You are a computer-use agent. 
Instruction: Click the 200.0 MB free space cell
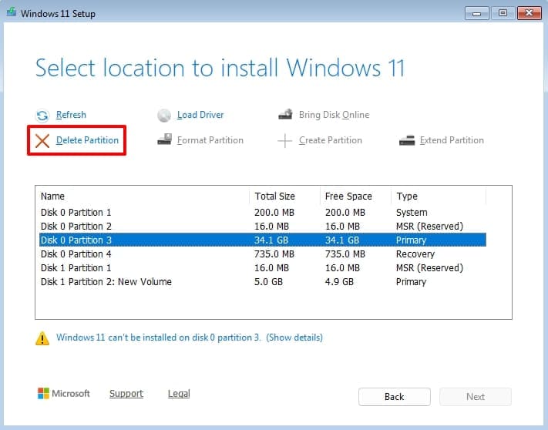[x=345, y=213]
